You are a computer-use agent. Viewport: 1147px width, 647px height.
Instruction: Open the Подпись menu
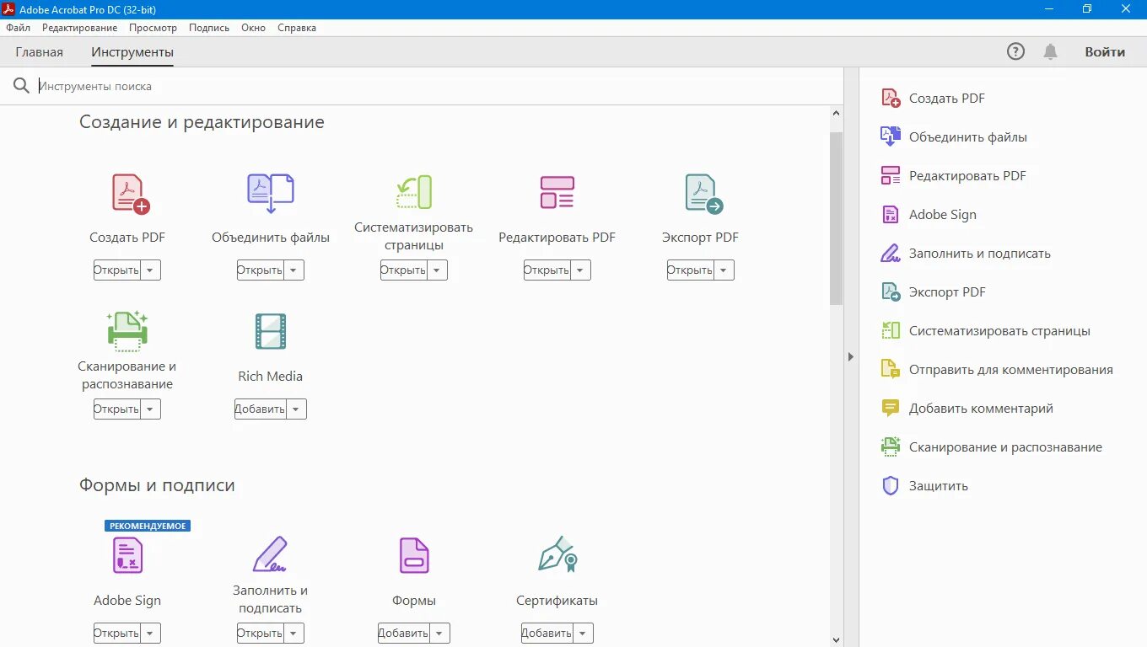(209, 28)
